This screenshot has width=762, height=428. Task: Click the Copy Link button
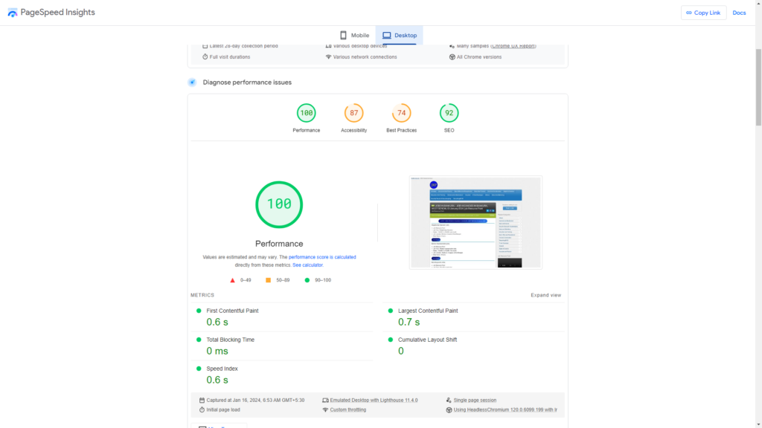pos(704,13)
